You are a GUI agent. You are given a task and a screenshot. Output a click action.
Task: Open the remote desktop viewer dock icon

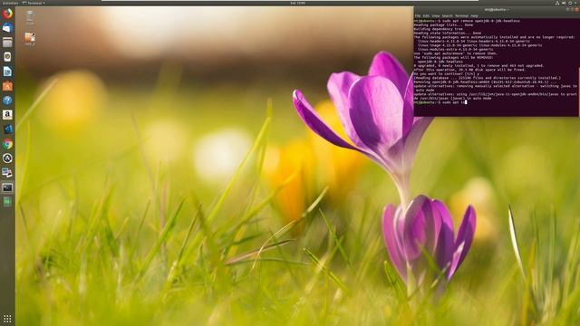point(7,173)
